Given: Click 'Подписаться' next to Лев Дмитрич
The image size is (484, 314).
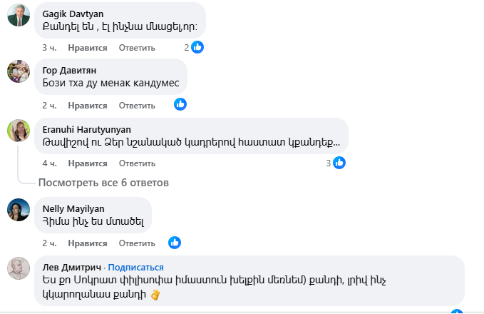Looking at the screenshot, I should (x=133, y=267).
